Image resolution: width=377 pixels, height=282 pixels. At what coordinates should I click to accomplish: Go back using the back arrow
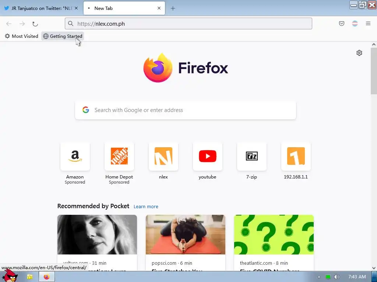coord(9,24)
